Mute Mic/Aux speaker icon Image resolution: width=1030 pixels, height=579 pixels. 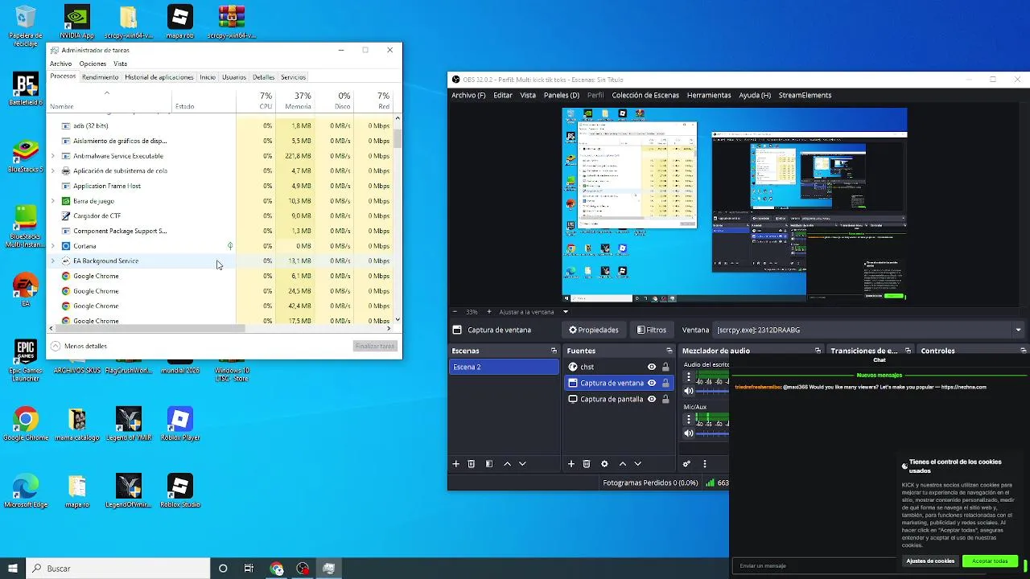pyautogui.click(x=689, y=433)
